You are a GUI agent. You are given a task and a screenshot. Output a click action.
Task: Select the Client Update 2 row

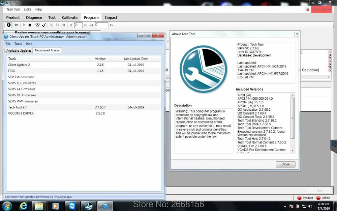point(84,65)
